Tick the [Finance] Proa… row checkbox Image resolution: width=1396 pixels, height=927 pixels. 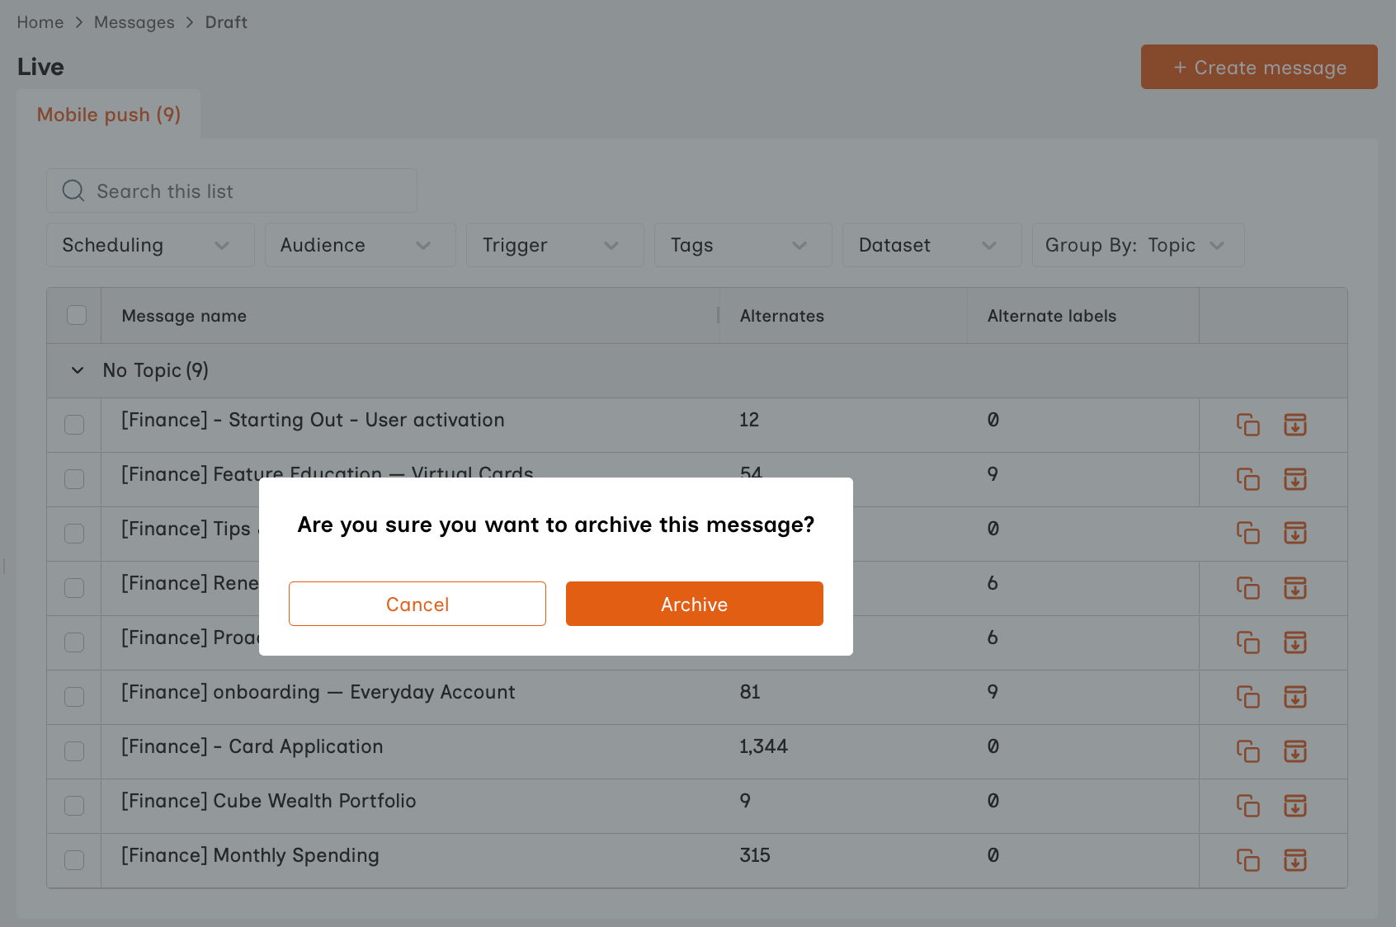tap(74, 642)
